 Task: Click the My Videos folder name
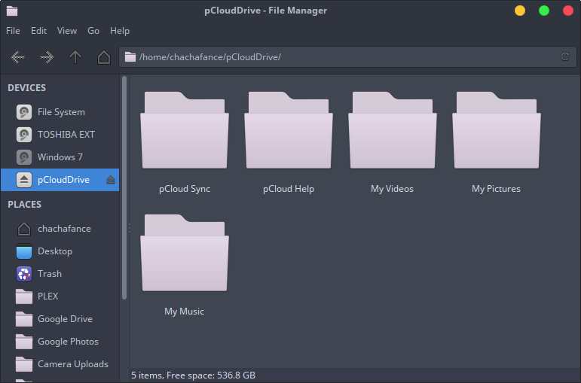pos(393,189)
